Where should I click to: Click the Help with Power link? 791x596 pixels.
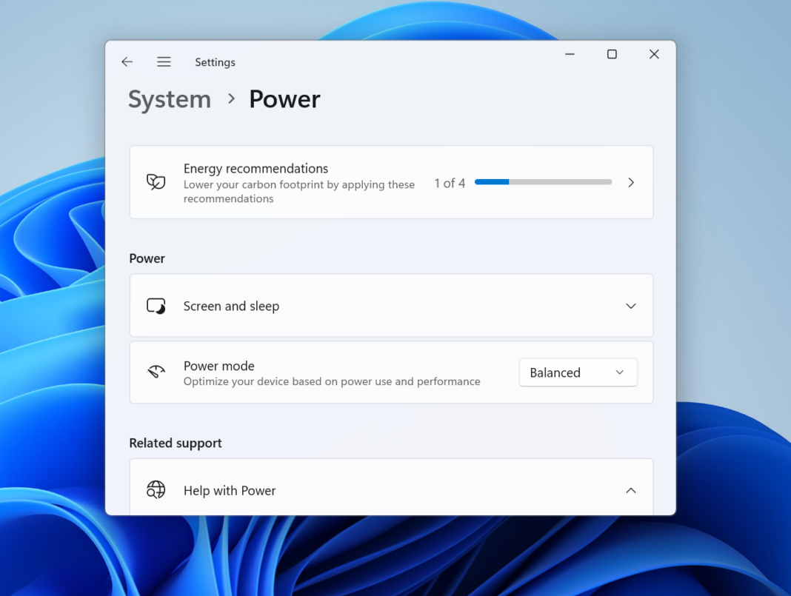point(230,490)
